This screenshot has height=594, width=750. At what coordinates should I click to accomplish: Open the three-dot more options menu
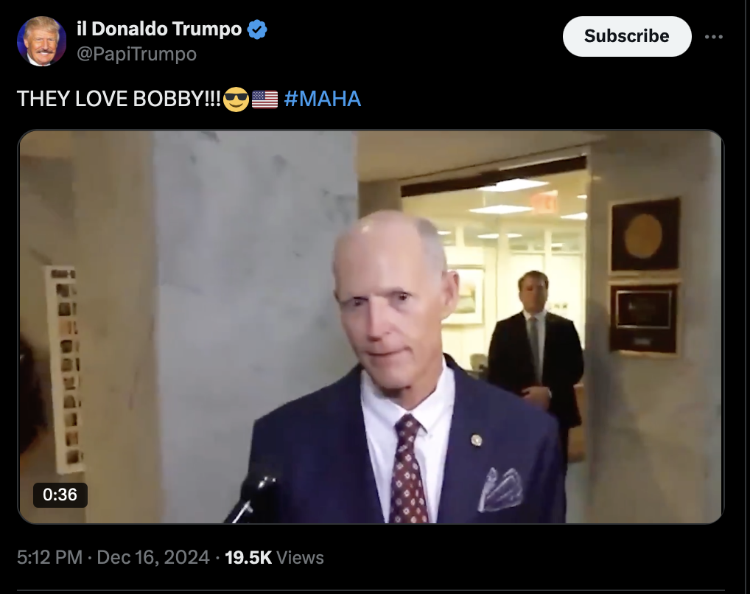click(x=714, y=37)
